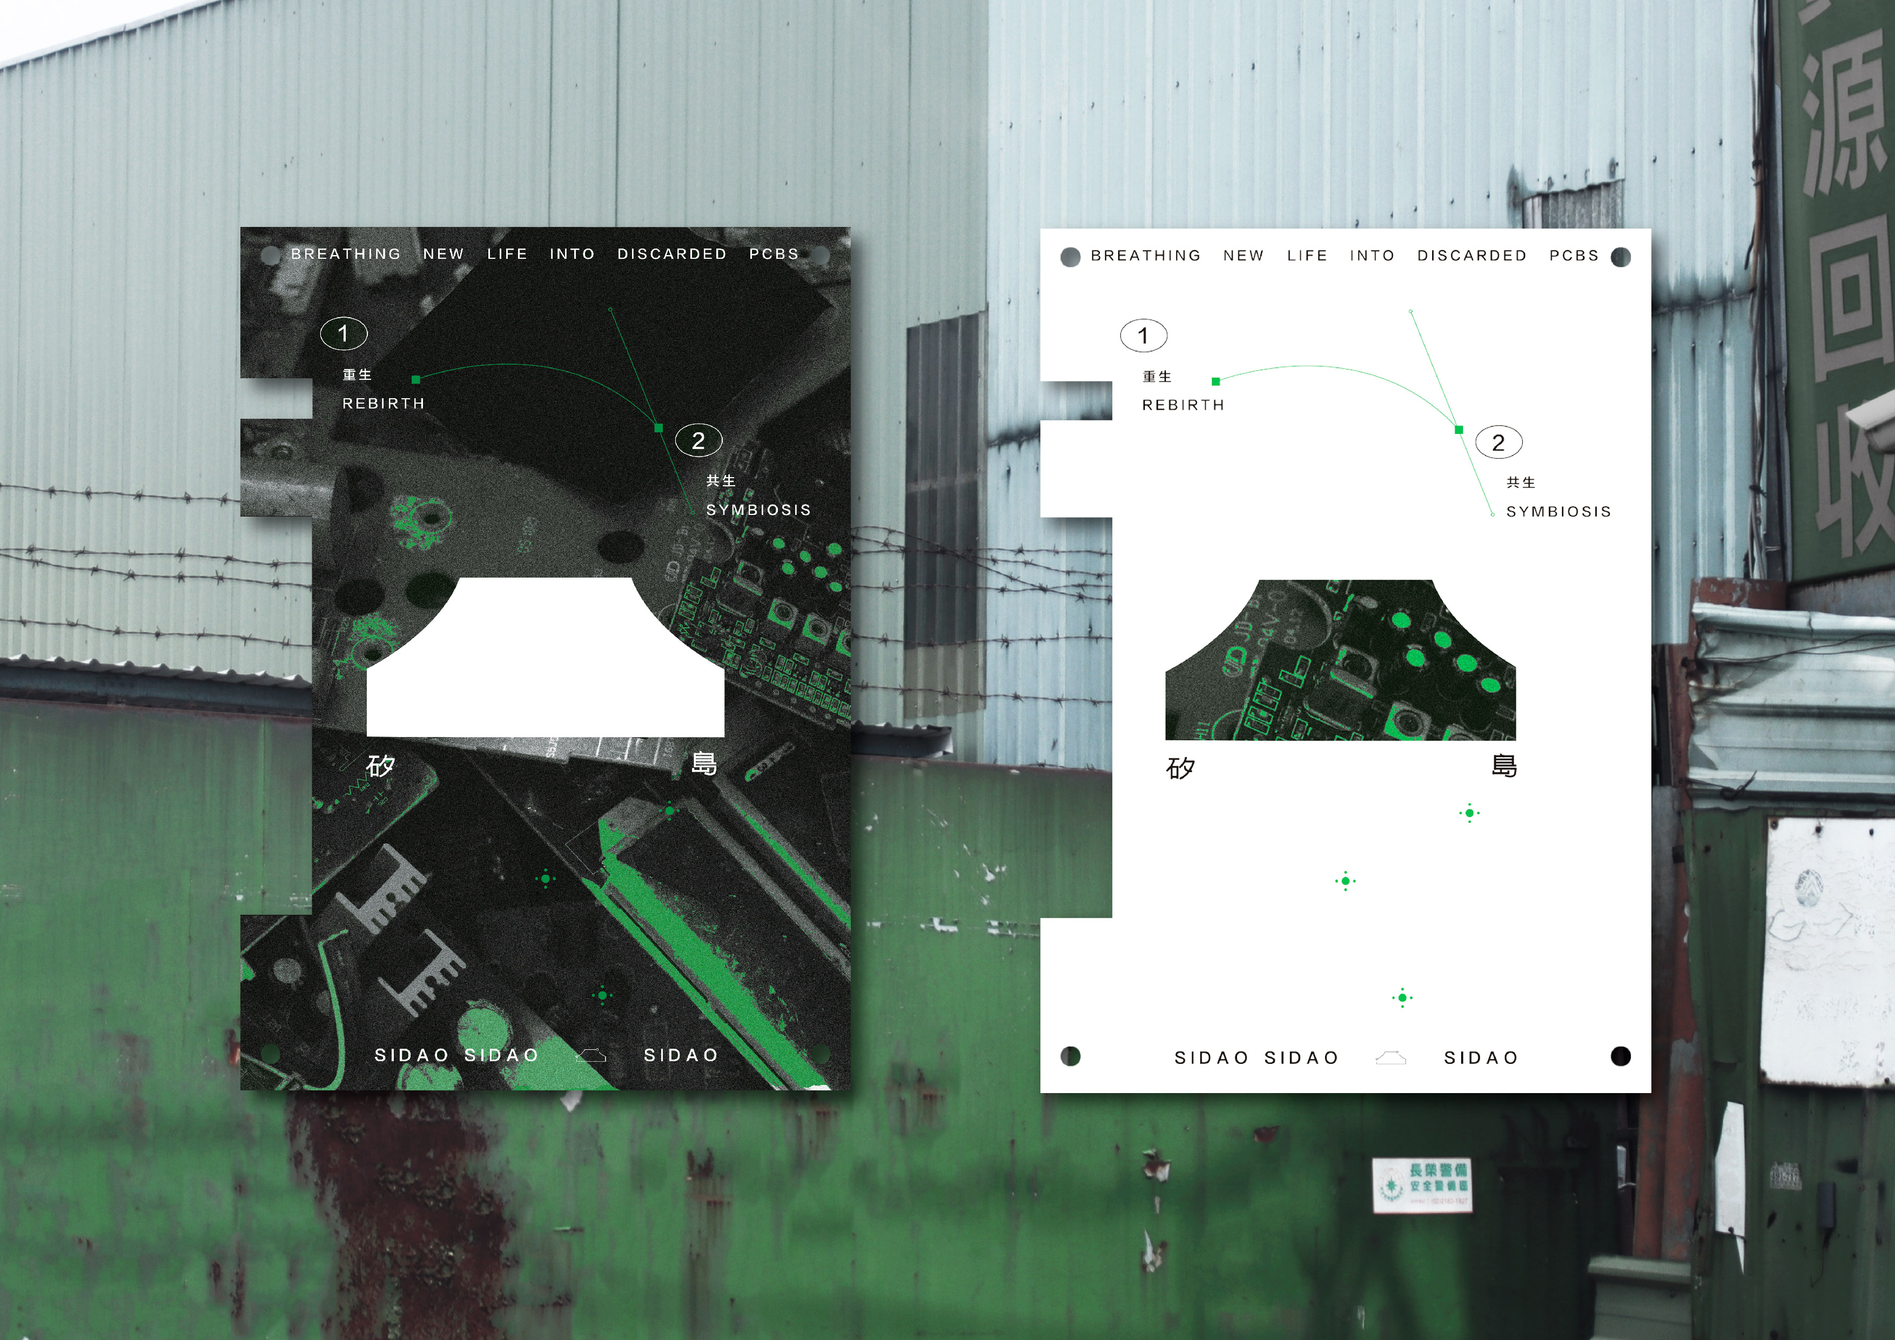Image resolution: width=1895 pixels, height=1340 pixels.
Task: Click SYMBIOSIS text on the dark poster
Action: pos(758,510)
